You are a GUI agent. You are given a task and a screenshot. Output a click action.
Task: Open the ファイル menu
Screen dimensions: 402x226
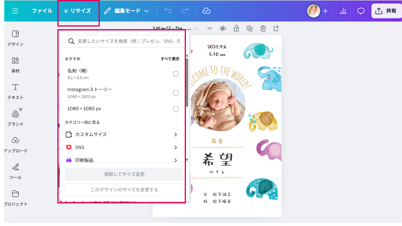pyautogui.click(x=42, y=11)
